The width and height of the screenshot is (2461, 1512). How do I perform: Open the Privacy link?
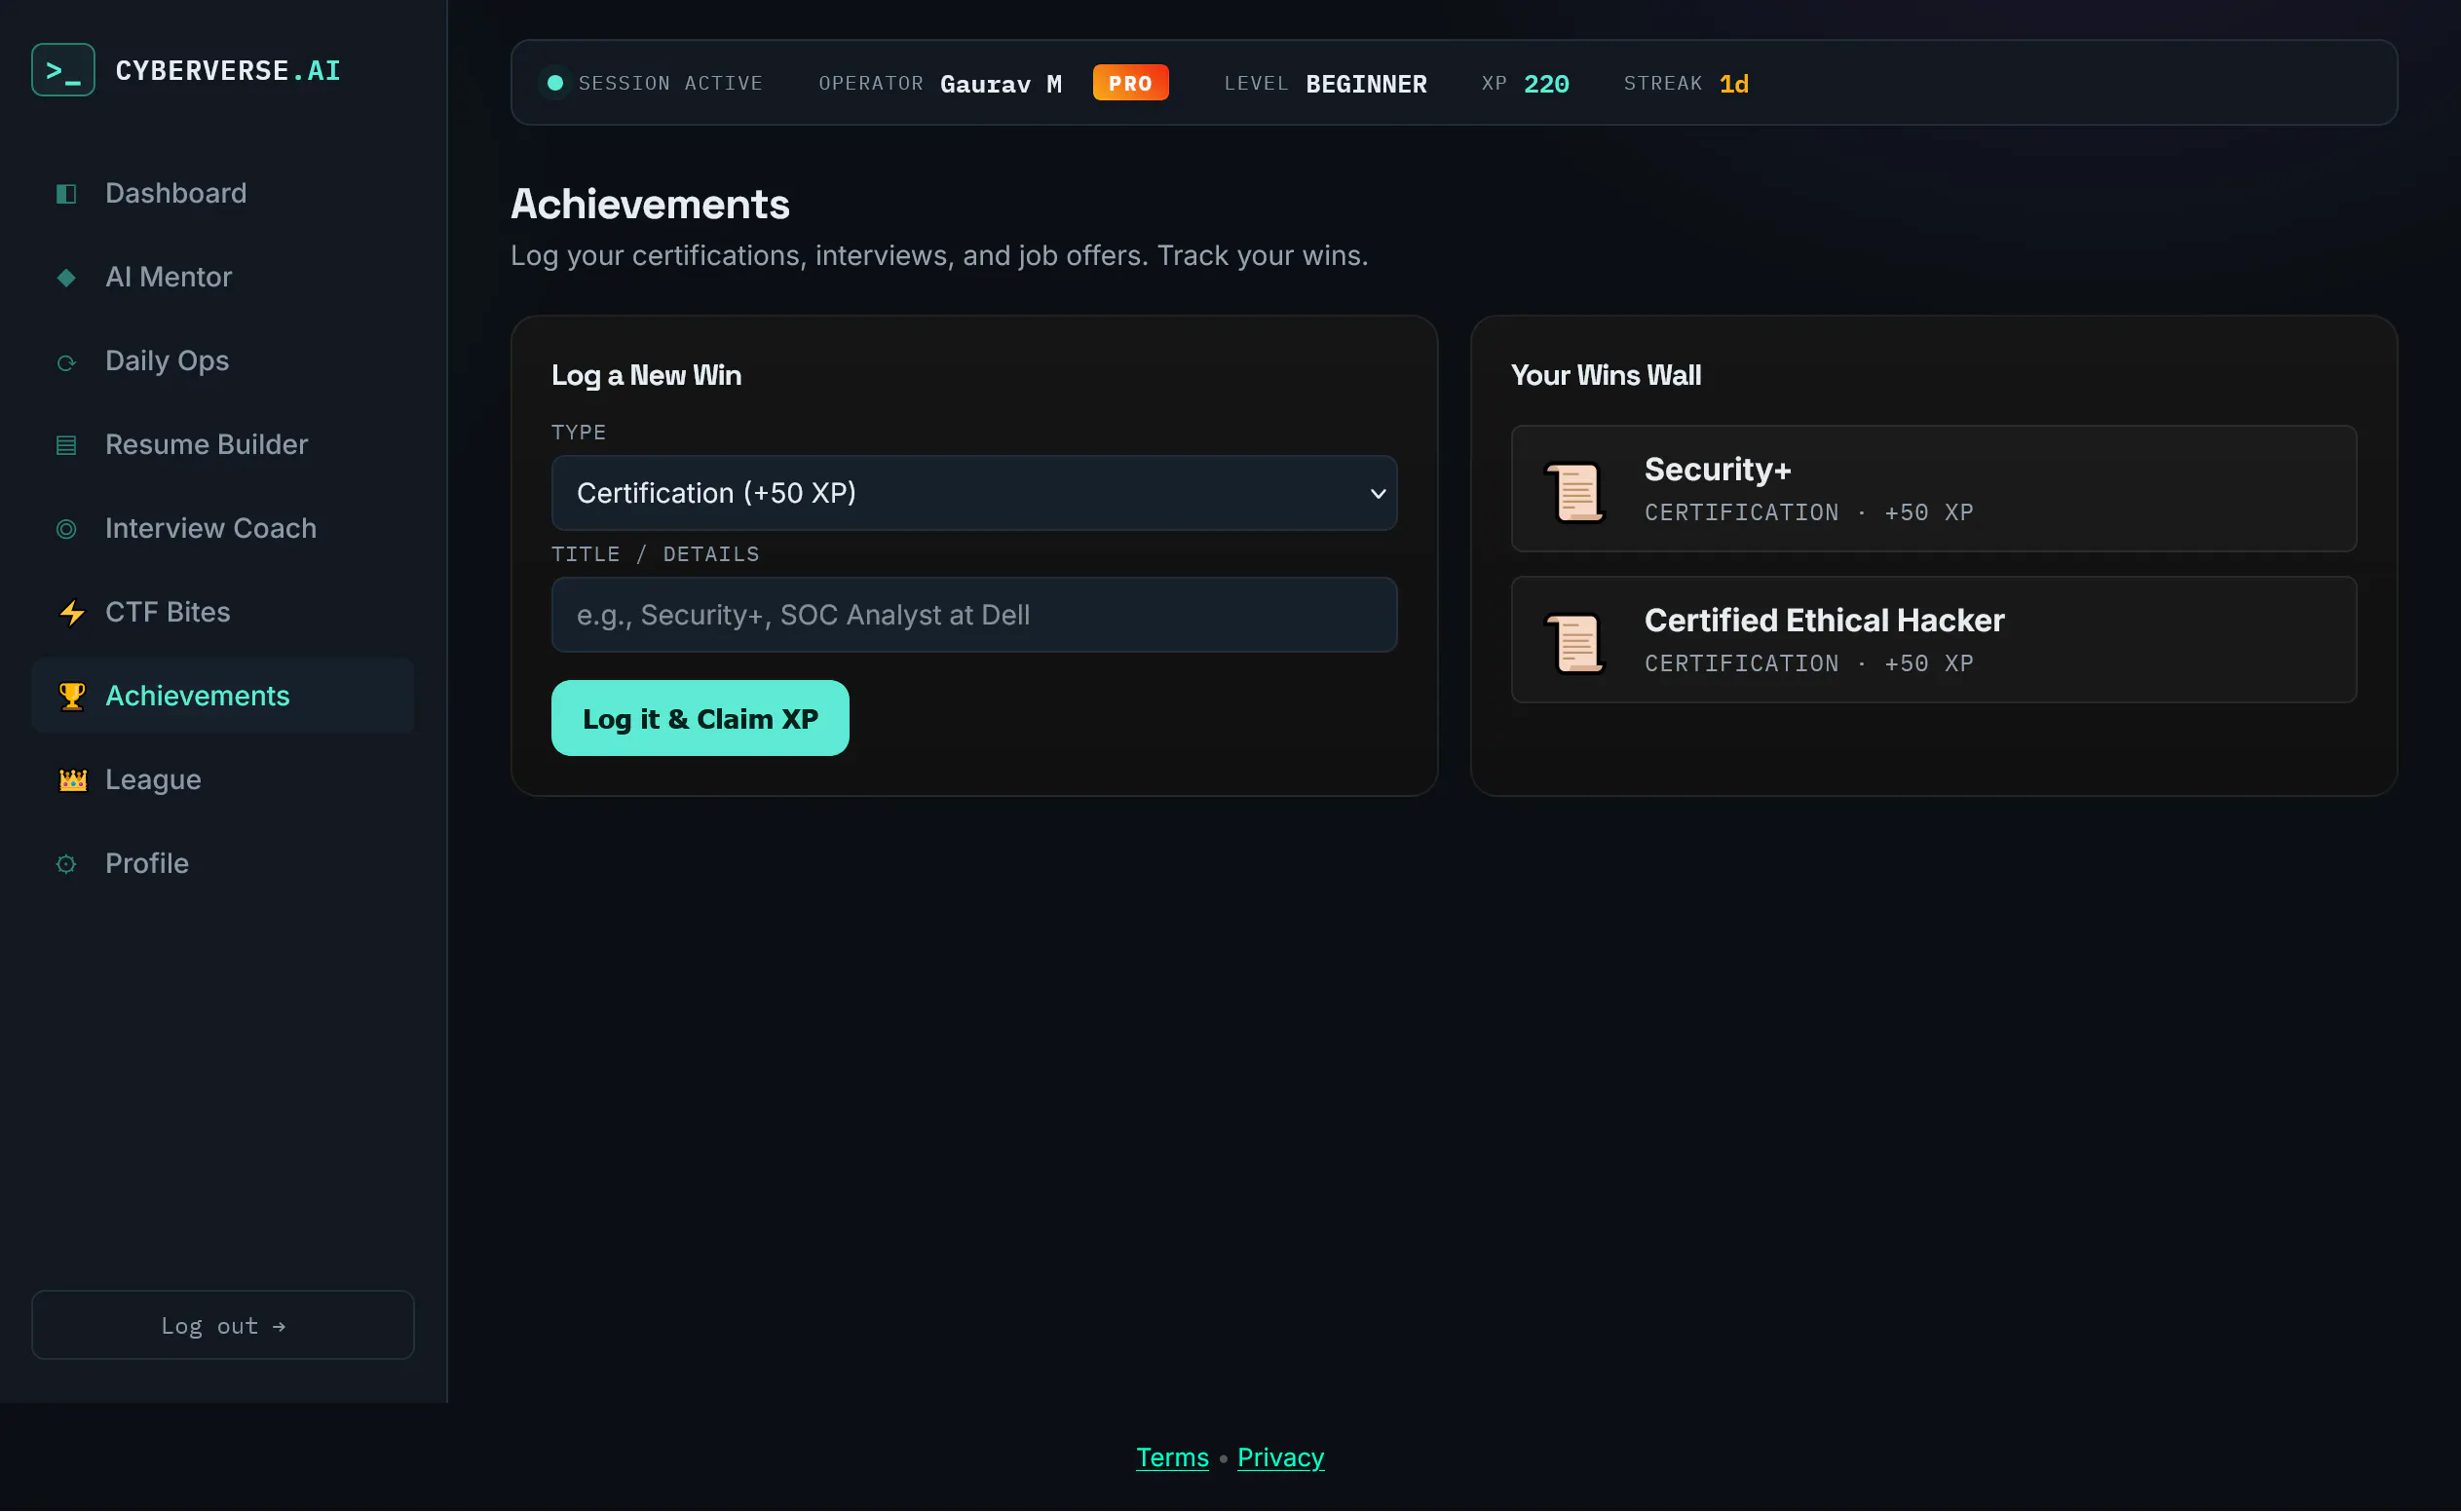click(1280, 1458)
